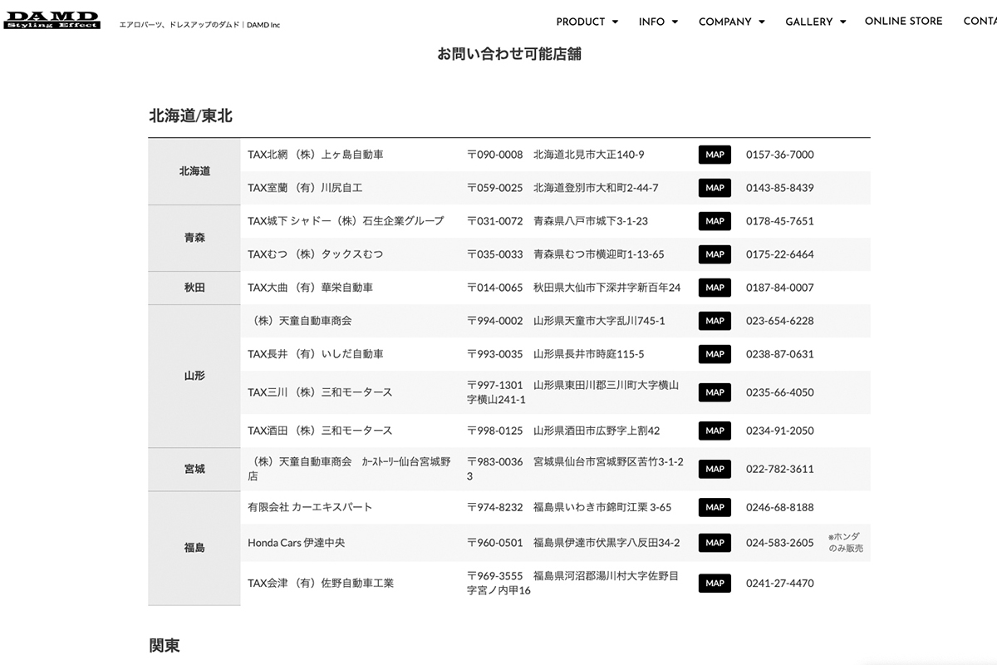The image size is (997, 665).
Task: Go to the ONLINE STORE page
Action: tap(903, 21)
